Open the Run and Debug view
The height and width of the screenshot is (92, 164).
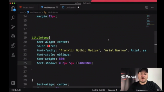coord(13,36)
